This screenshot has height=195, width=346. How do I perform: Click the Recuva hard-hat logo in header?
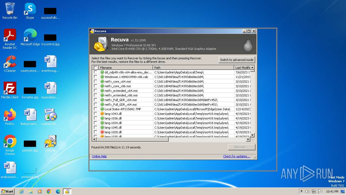101,44
